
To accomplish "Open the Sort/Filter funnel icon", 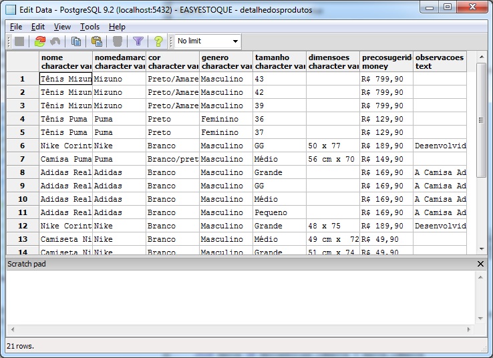I will [x=138, y=41].
